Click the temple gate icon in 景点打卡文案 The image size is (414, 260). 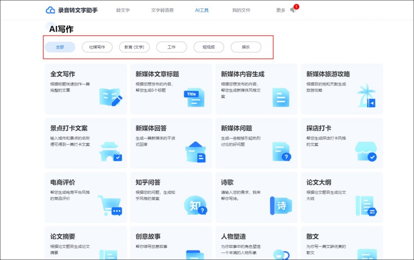[x=110, y=152]
